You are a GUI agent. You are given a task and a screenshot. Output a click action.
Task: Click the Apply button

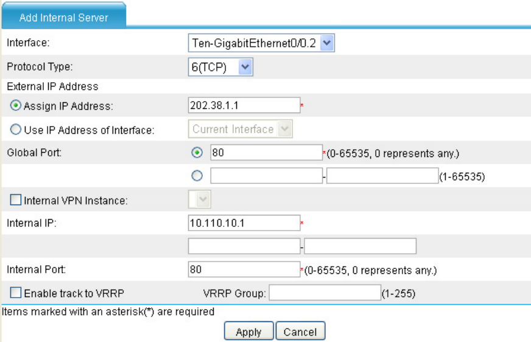tap(248, 331)
